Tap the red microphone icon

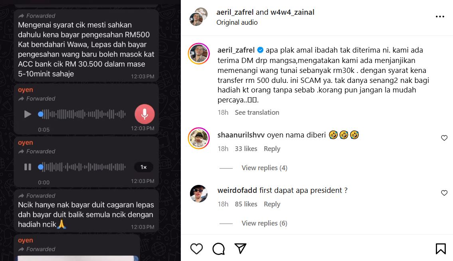144,114
